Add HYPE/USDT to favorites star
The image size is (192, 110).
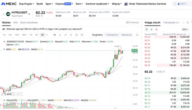[x=3, y=14]
